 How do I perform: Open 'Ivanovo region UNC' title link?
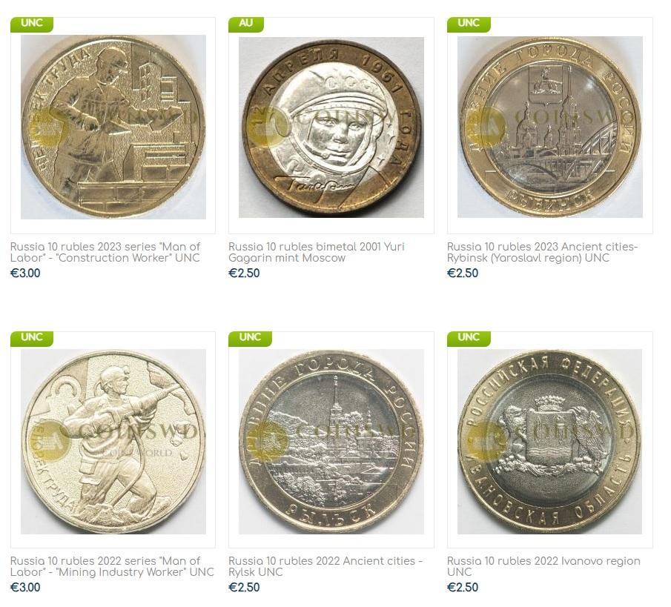[x=544, y=566]
